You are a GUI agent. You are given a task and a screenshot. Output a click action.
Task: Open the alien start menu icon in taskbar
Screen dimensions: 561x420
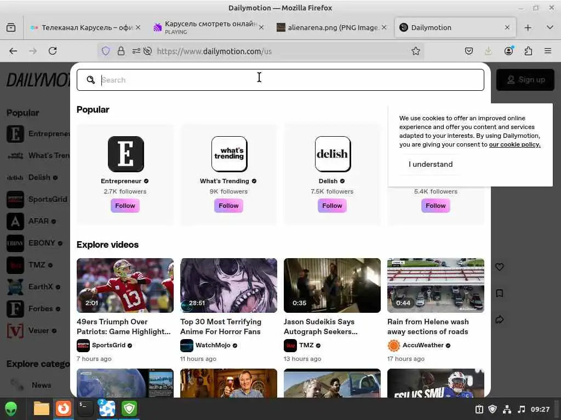(11, 409)
